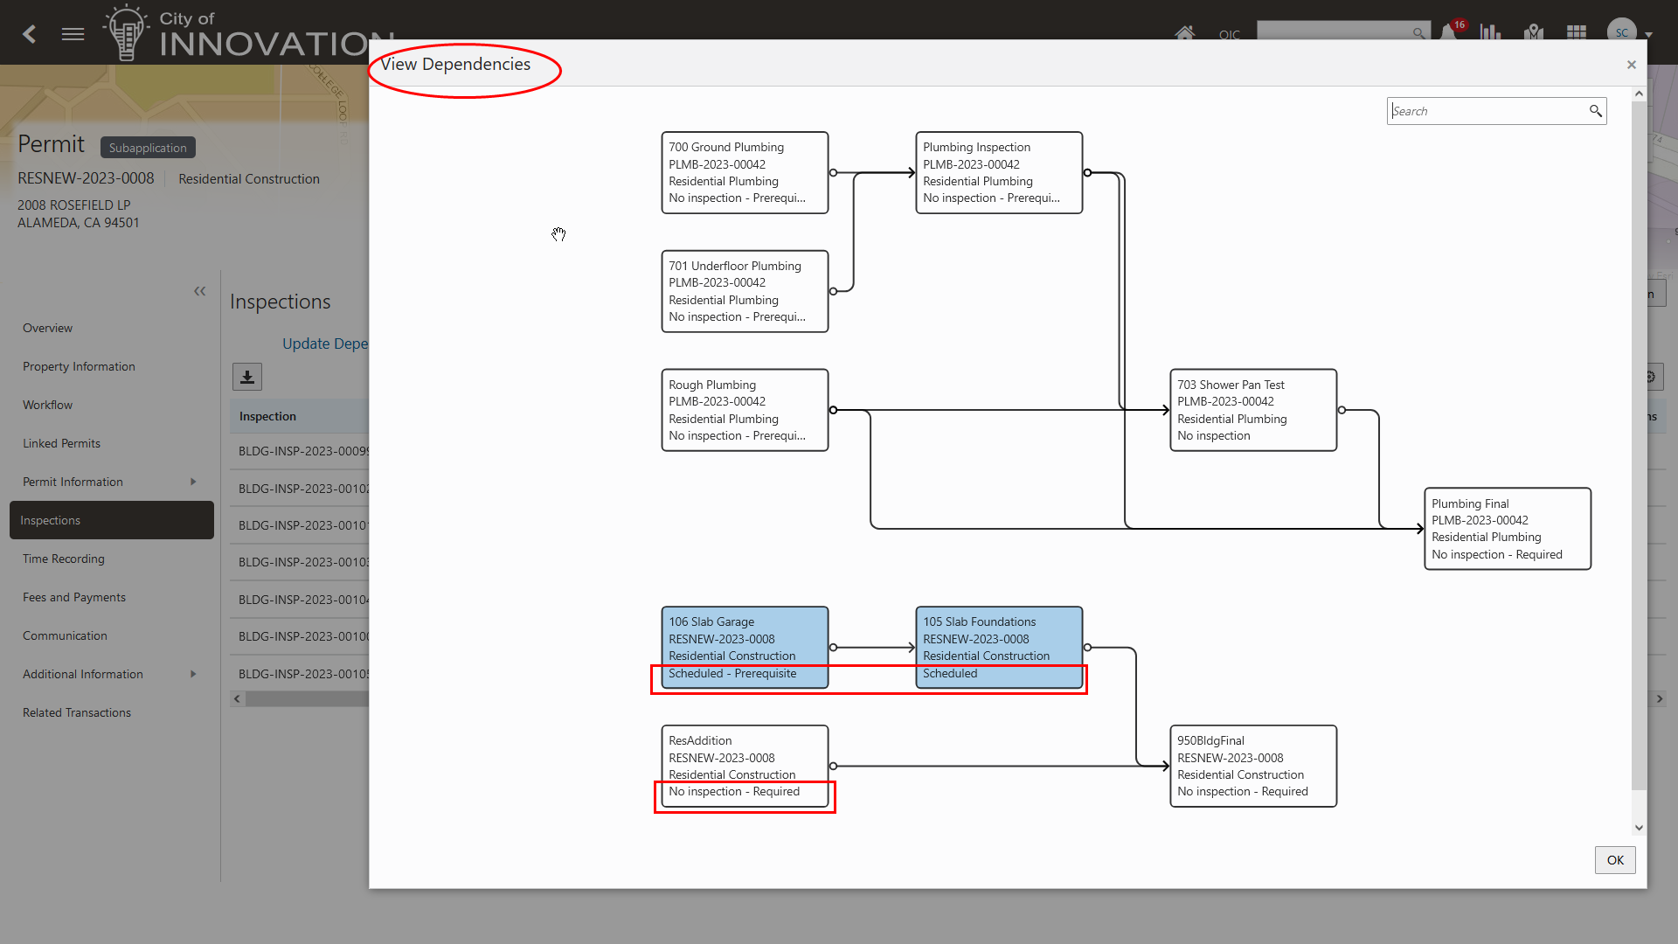Select the 703 Shower Pan Test node

[x=1253, y=410]
